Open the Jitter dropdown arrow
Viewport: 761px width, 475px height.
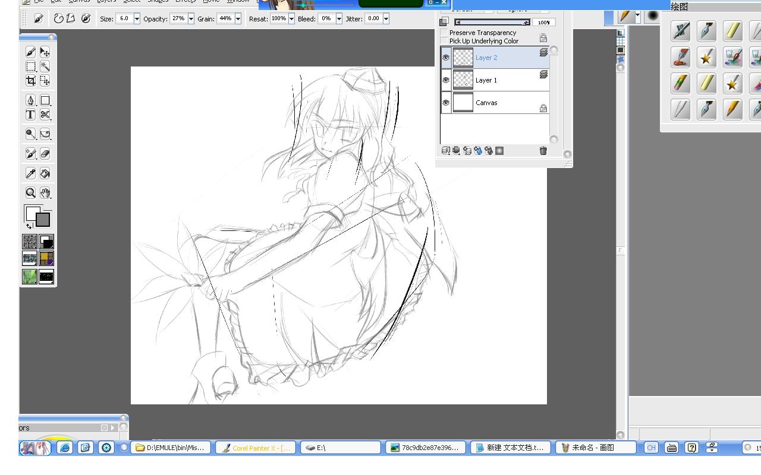[x=386, y=18]
